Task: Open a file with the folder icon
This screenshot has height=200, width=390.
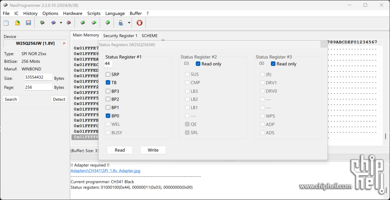Action: (17, 23)
